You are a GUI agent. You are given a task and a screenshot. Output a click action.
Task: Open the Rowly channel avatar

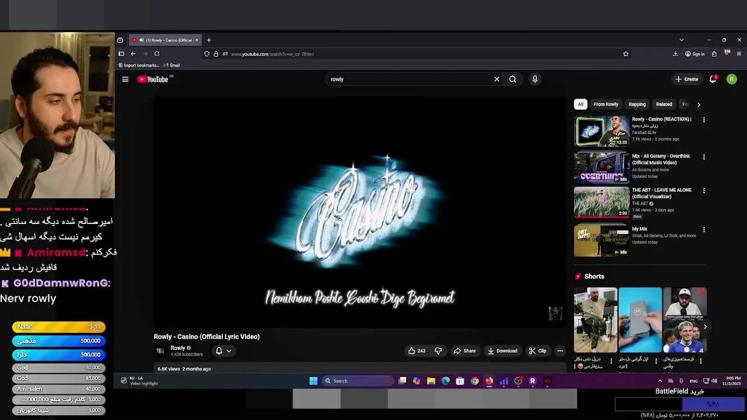tap(160, 351)
